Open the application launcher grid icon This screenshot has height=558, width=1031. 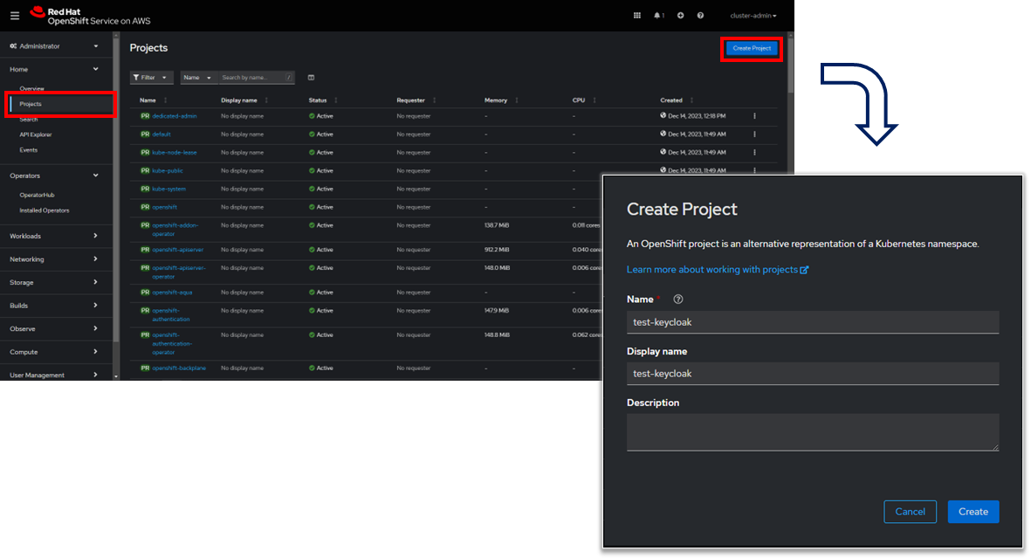(x=636, y=15)
